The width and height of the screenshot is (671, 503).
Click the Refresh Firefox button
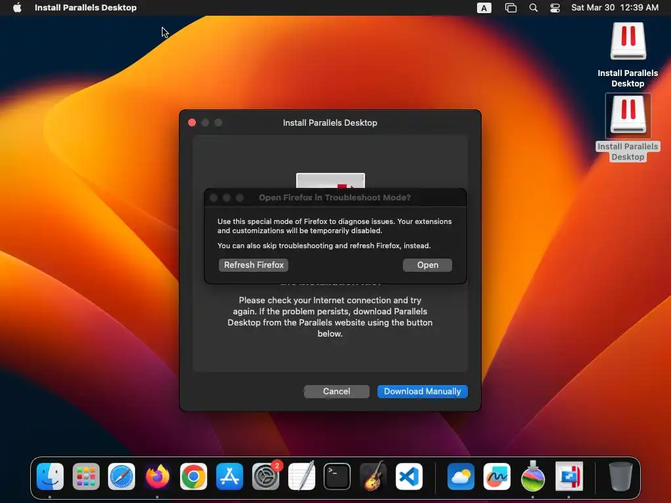tap(254, 265)
